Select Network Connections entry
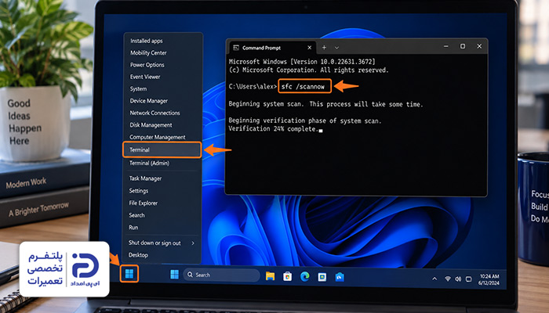Image resolution: width=549 pixels, height=313 pixels. click(155, 113)
